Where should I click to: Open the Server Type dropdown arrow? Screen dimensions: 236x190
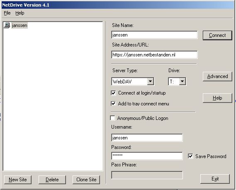150,81
